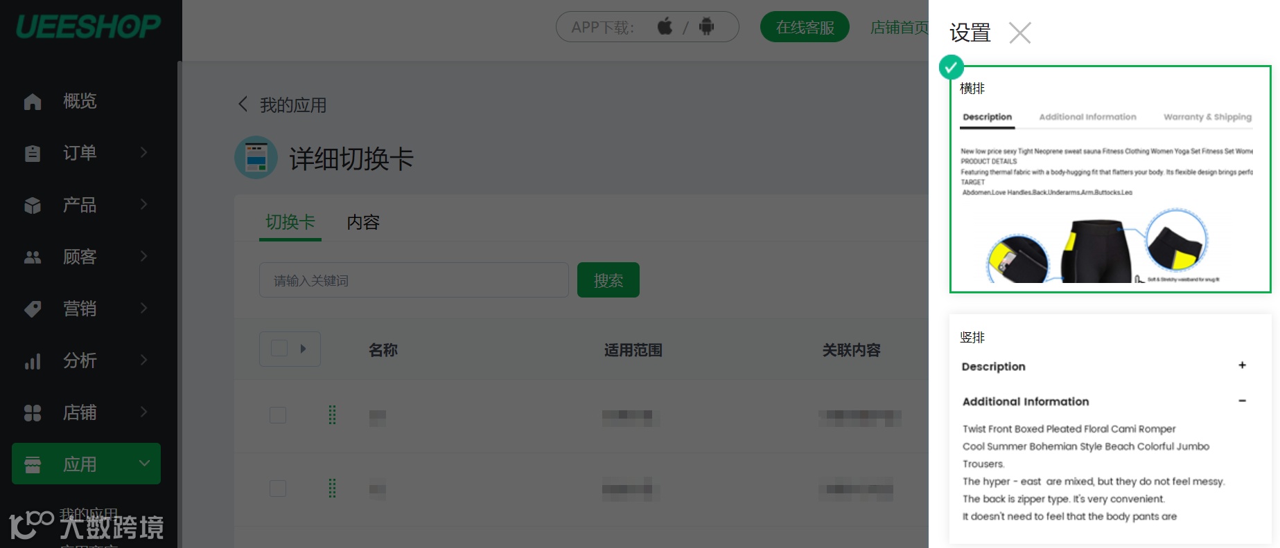Click the Description heading in 竖排 preview
The image size is (1280, 548).
click(x=993, y=367)
